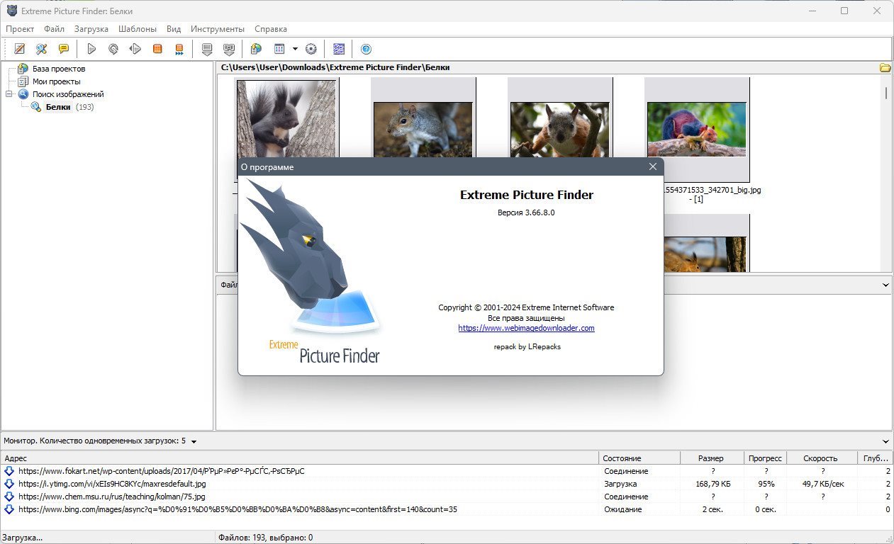Click the blue help question mark icon
The width and height of the screenshot is (894, 544).
pyautogui.click(x=366, y=49)
